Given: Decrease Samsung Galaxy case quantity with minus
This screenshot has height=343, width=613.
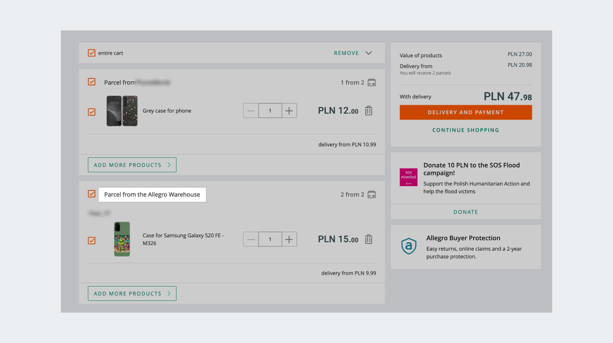Looking at the screenshot, I should pos(251,239).
